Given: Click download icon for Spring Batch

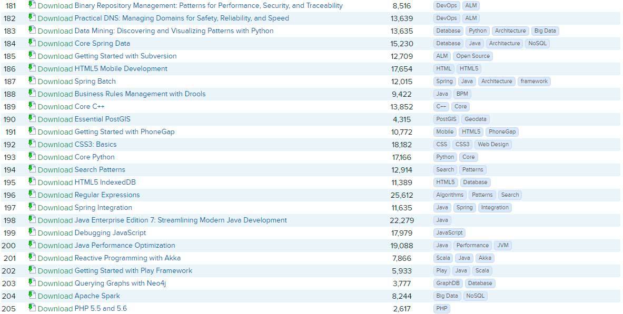Looking at the screenshot, I should [32, 80].
